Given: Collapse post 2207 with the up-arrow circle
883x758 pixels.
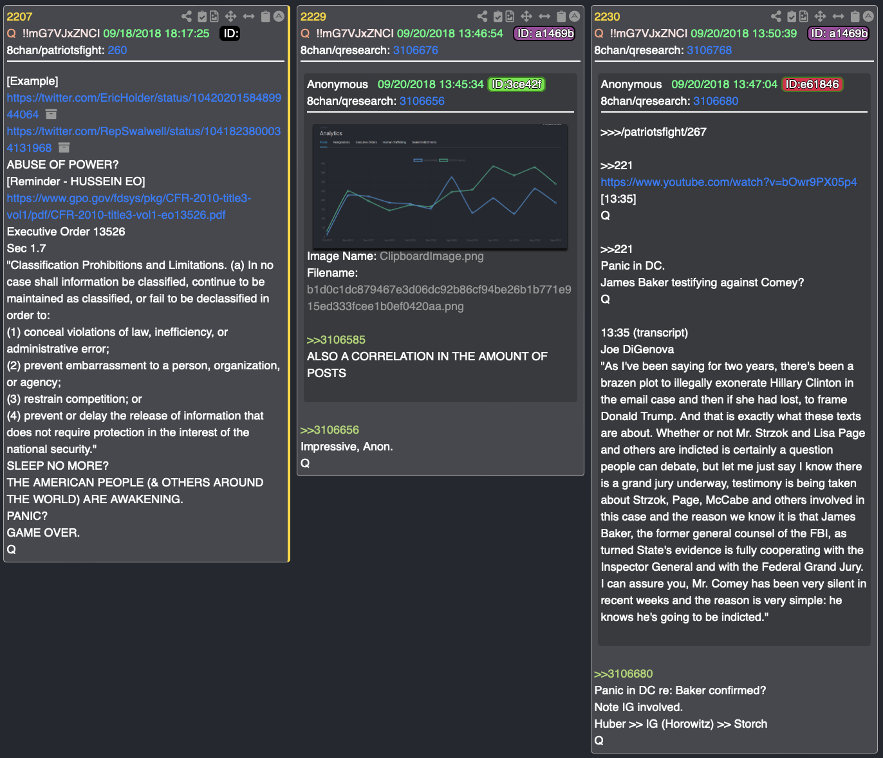Looking at the screenshot, I should click(279, 17).
